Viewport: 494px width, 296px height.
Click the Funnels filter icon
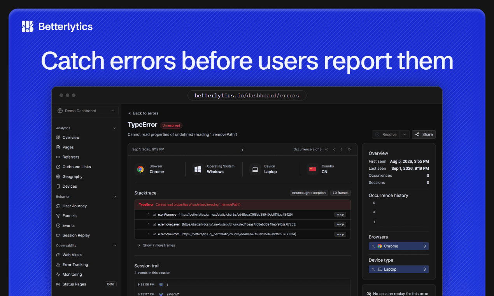(58, 216)
